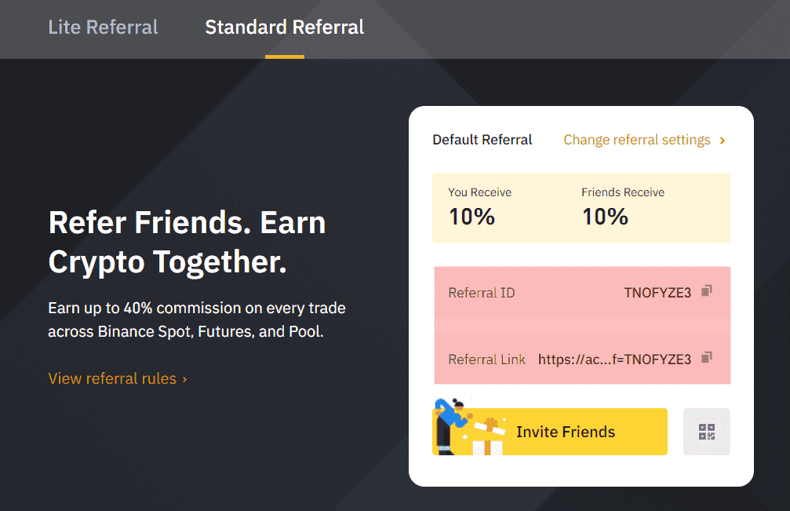The image size is (790, 511).
Task: Click arrow next to View referral rules
Action: 184,379
